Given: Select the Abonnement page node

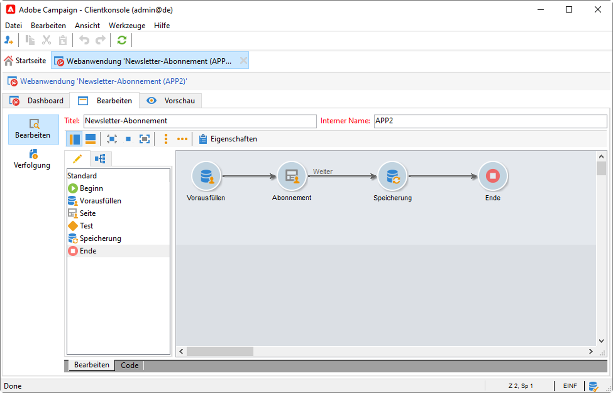Looking at the screenshot, I should coord(292,176).
